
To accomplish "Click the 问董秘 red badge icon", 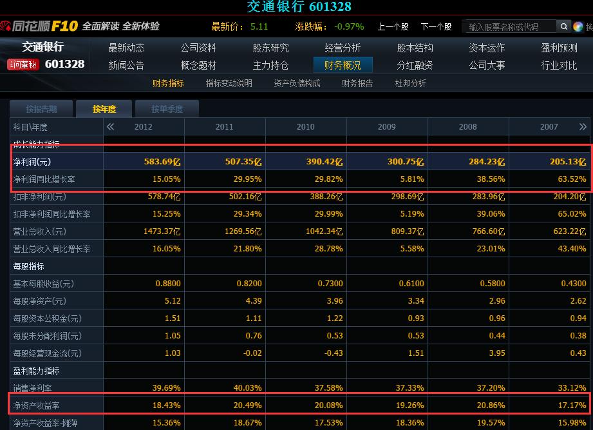I will tap(23, 64).
